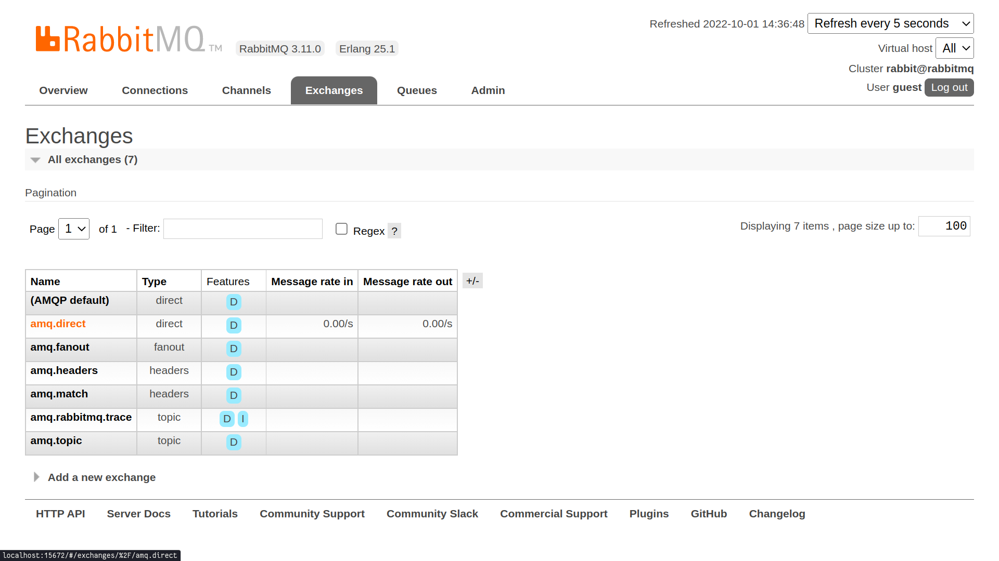
Task: Open the amq.direct exchange link
Action: [x=58, y=324]
